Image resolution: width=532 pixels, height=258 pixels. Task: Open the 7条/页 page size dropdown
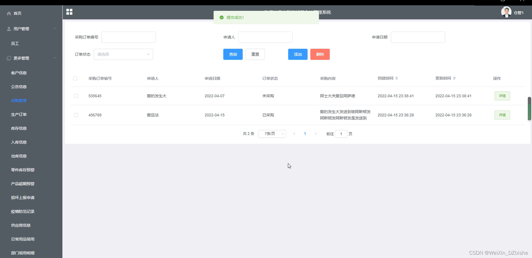[x=272, y=134]
